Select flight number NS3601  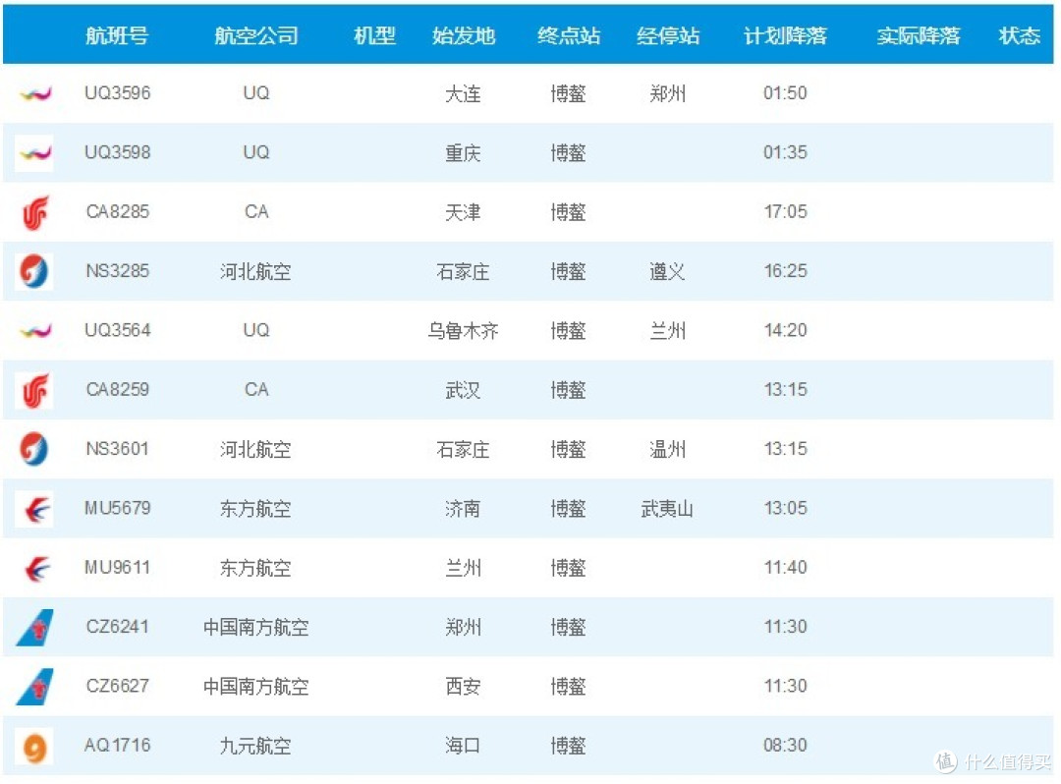click(x=117, y=449)
